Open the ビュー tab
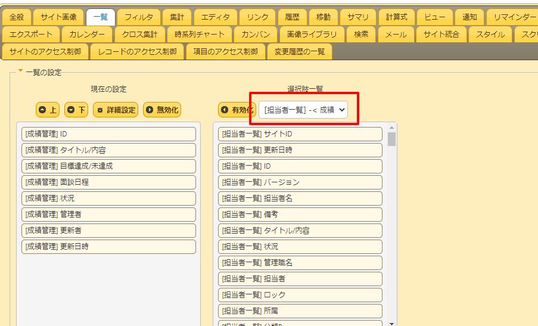Image resolution: width=538 pixels, height=326 pixels. (x=435, y=17)
